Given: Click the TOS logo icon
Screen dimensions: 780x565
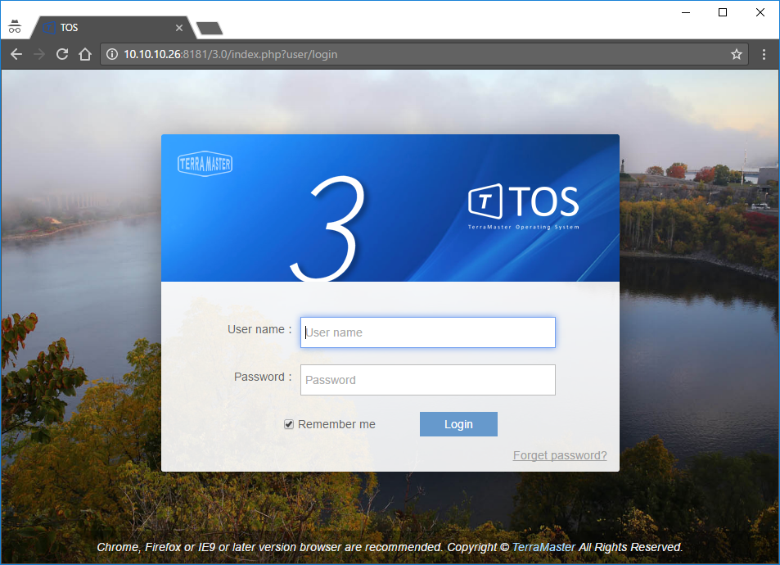Looking at the screenshot, I should pos(485,201).
